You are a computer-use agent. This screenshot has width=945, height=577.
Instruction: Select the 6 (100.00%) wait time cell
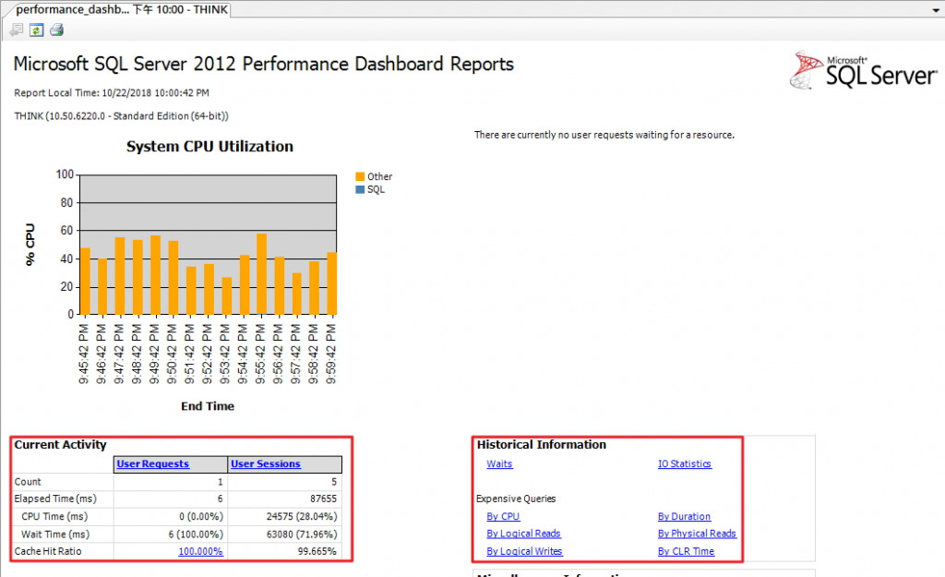tap(171, 534)
